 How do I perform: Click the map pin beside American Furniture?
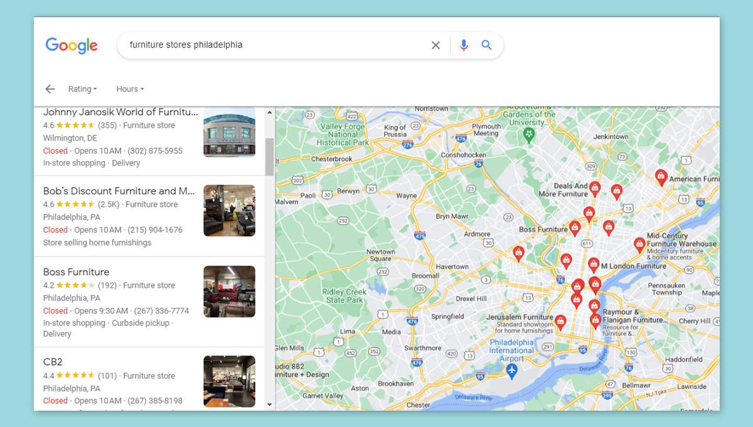[x=661, y=177]
